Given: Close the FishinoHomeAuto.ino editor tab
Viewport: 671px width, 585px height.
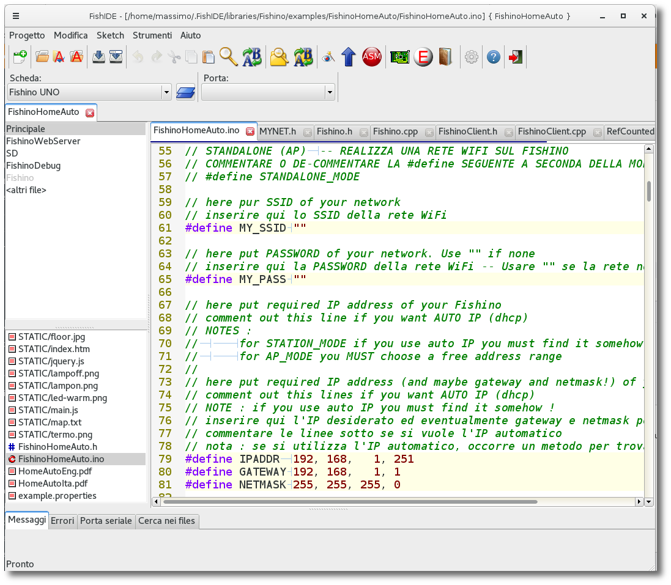Looking at the screenshot, I should coord(250,131).
